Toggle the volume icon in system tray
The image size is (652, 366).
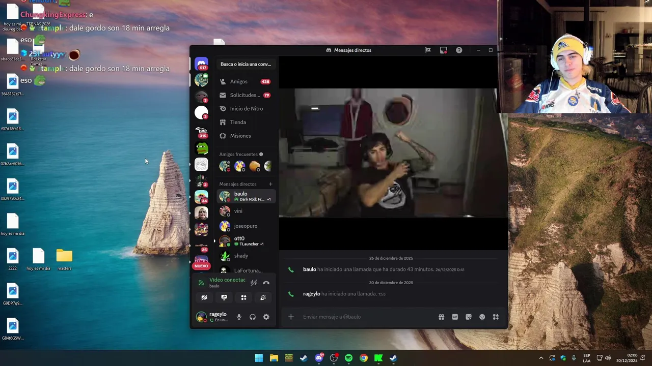pos(608,358)
